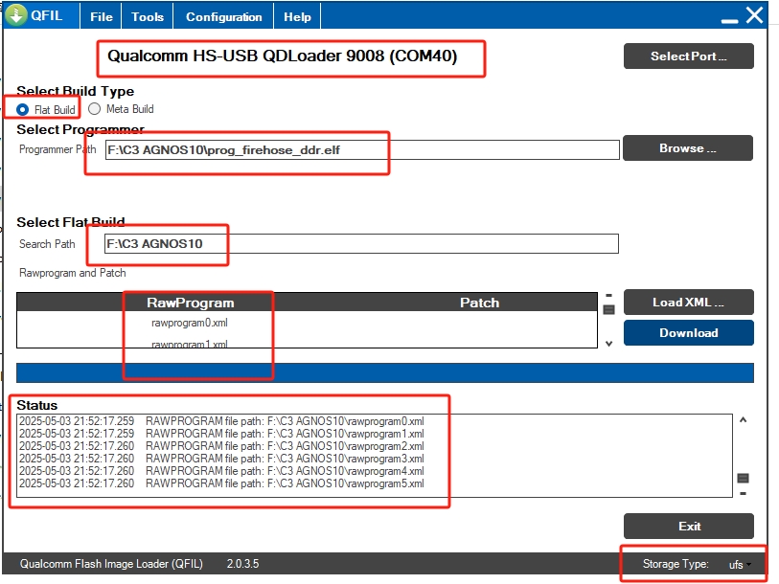
Task: Click the rawprogram1.xml file path log line
Action: (221, 434)
